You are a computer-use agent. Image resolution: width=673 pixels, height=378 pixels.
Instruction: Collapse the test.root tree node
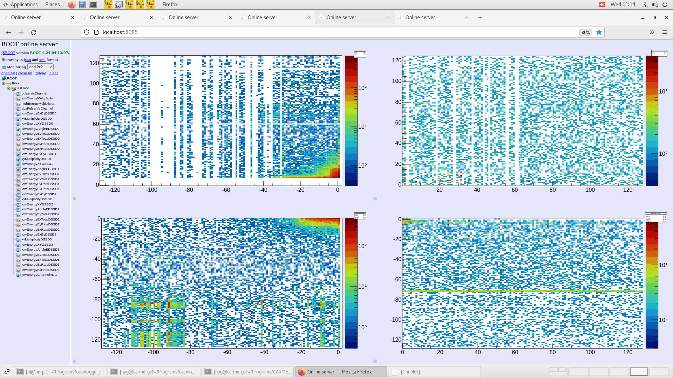point(8,88)
